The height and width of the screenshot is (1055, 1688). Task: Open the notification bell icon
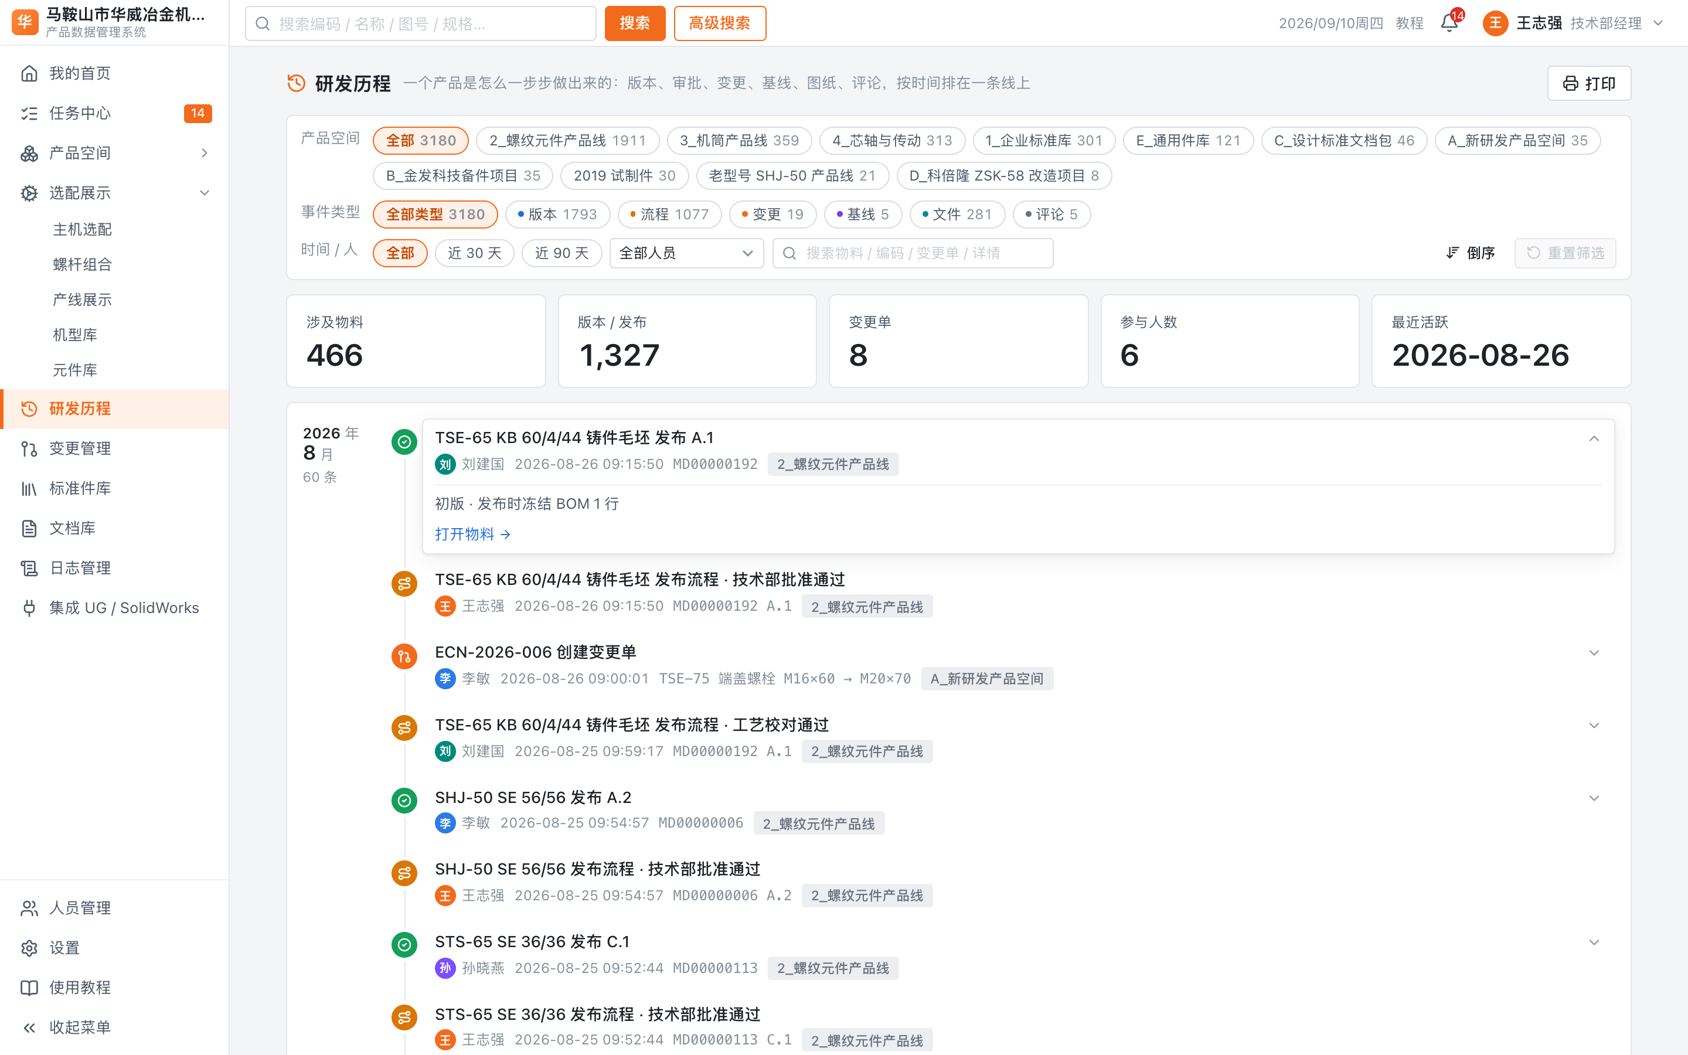[x=1449, y=23]
